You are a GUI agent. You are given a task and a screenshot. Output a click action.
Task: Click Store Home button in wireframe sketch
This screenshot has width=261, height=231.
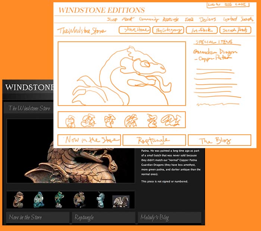click(135, 30)
